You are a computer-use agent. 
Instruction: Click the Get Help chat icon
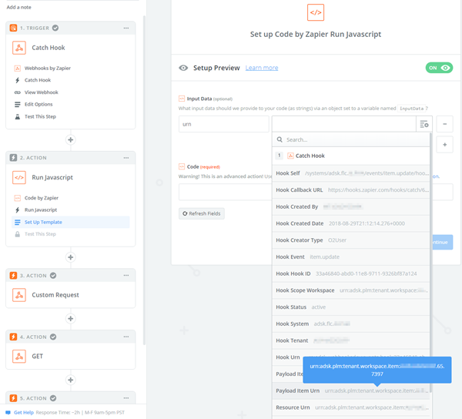click(x=8, y=413)
